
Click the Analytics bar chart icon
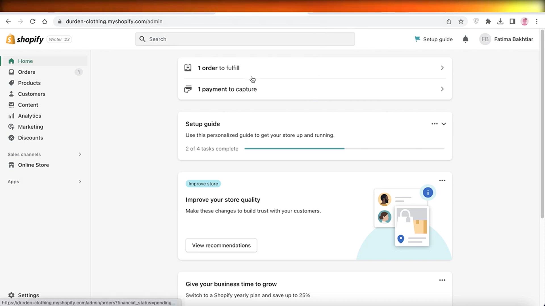pos(11,116)
